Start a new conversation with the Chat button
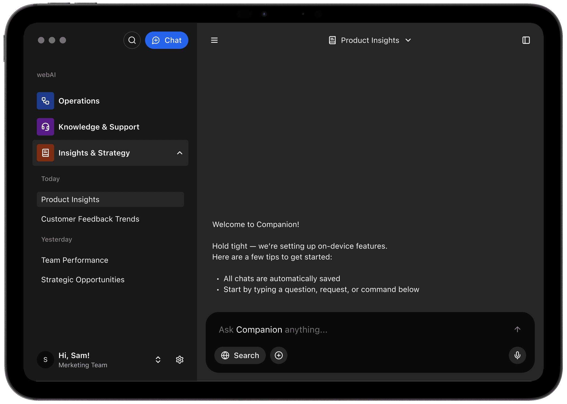The width and height of the screenshot is (567, 404). click(x=167, y=40)
